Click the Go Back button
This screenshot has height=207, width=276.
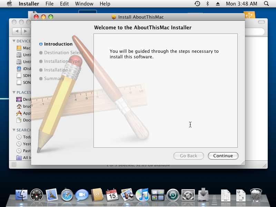pos(188,156)
